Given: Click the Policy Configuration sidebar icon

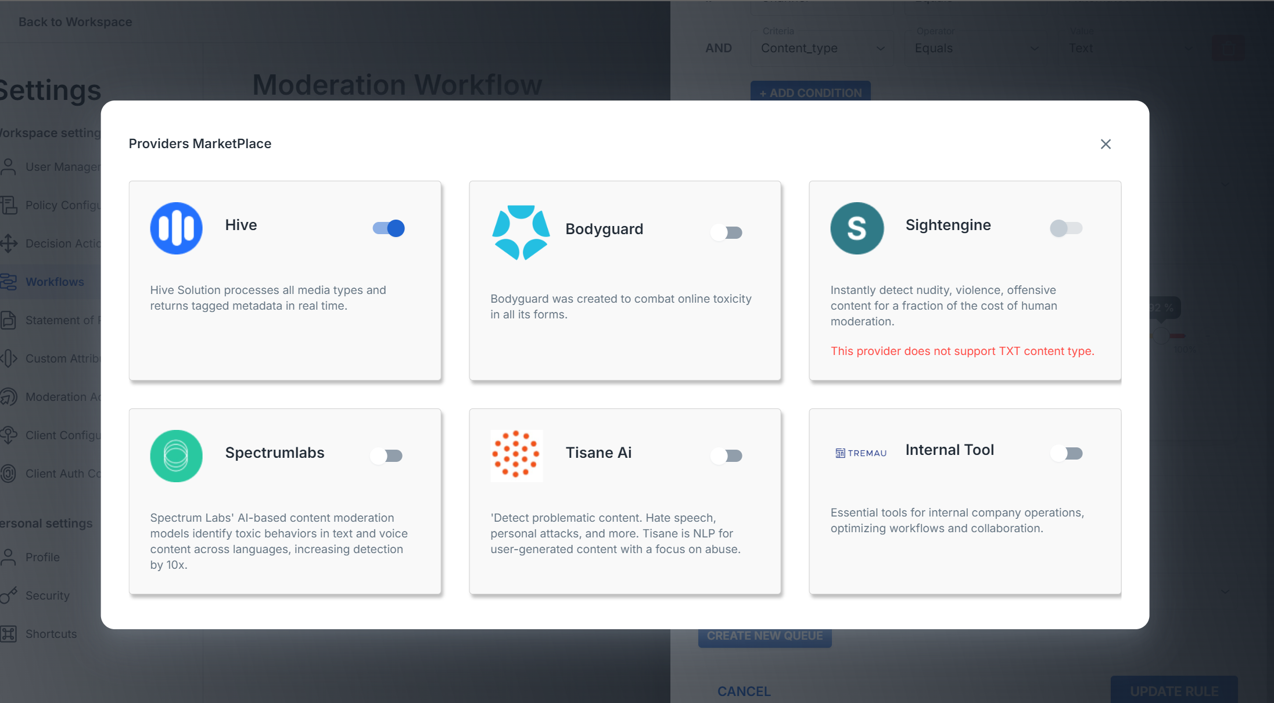Looking at the screenshot, I should [x=9, y=205].
